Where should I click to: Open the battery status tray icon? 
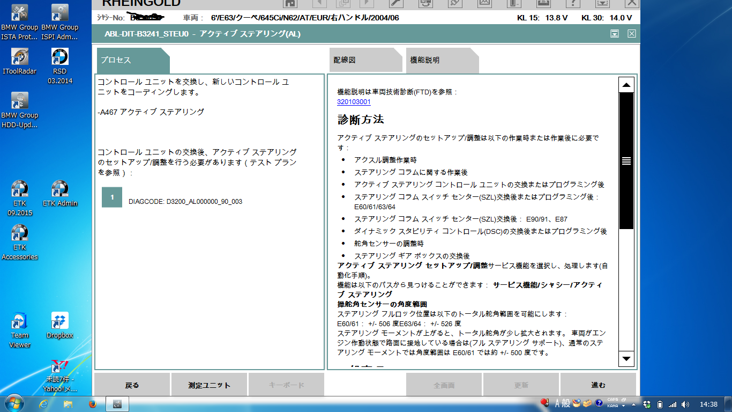pos(660,404)
